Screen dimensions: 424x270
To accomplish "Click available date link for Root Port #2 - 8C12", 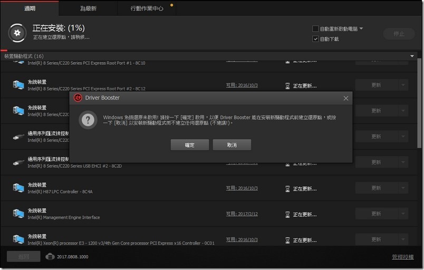I will point(242,85).
